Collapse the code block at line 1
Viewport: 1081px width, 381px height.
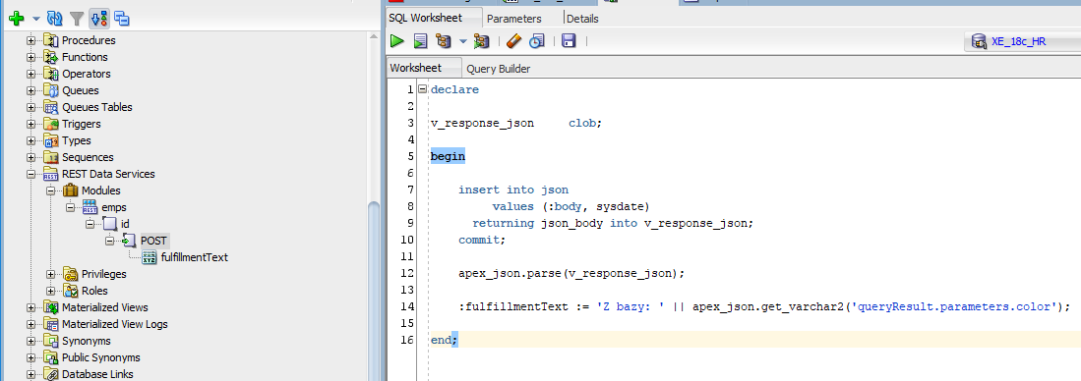click(422, 89)
